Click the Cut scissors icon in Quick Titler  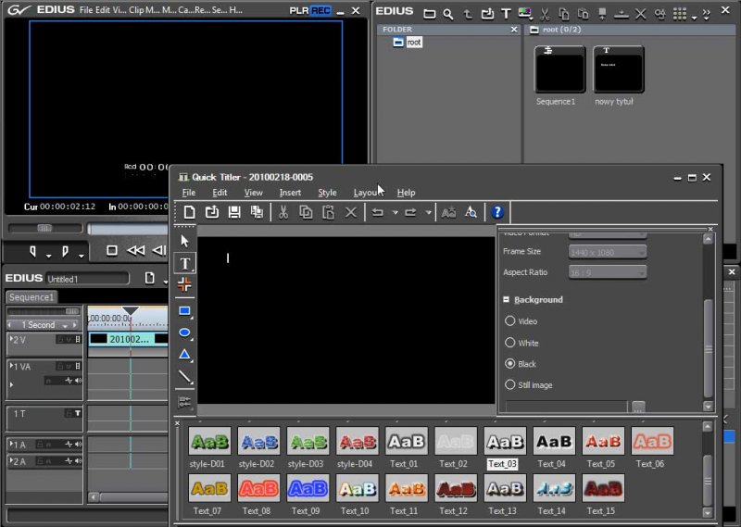[x=283, y=212]
